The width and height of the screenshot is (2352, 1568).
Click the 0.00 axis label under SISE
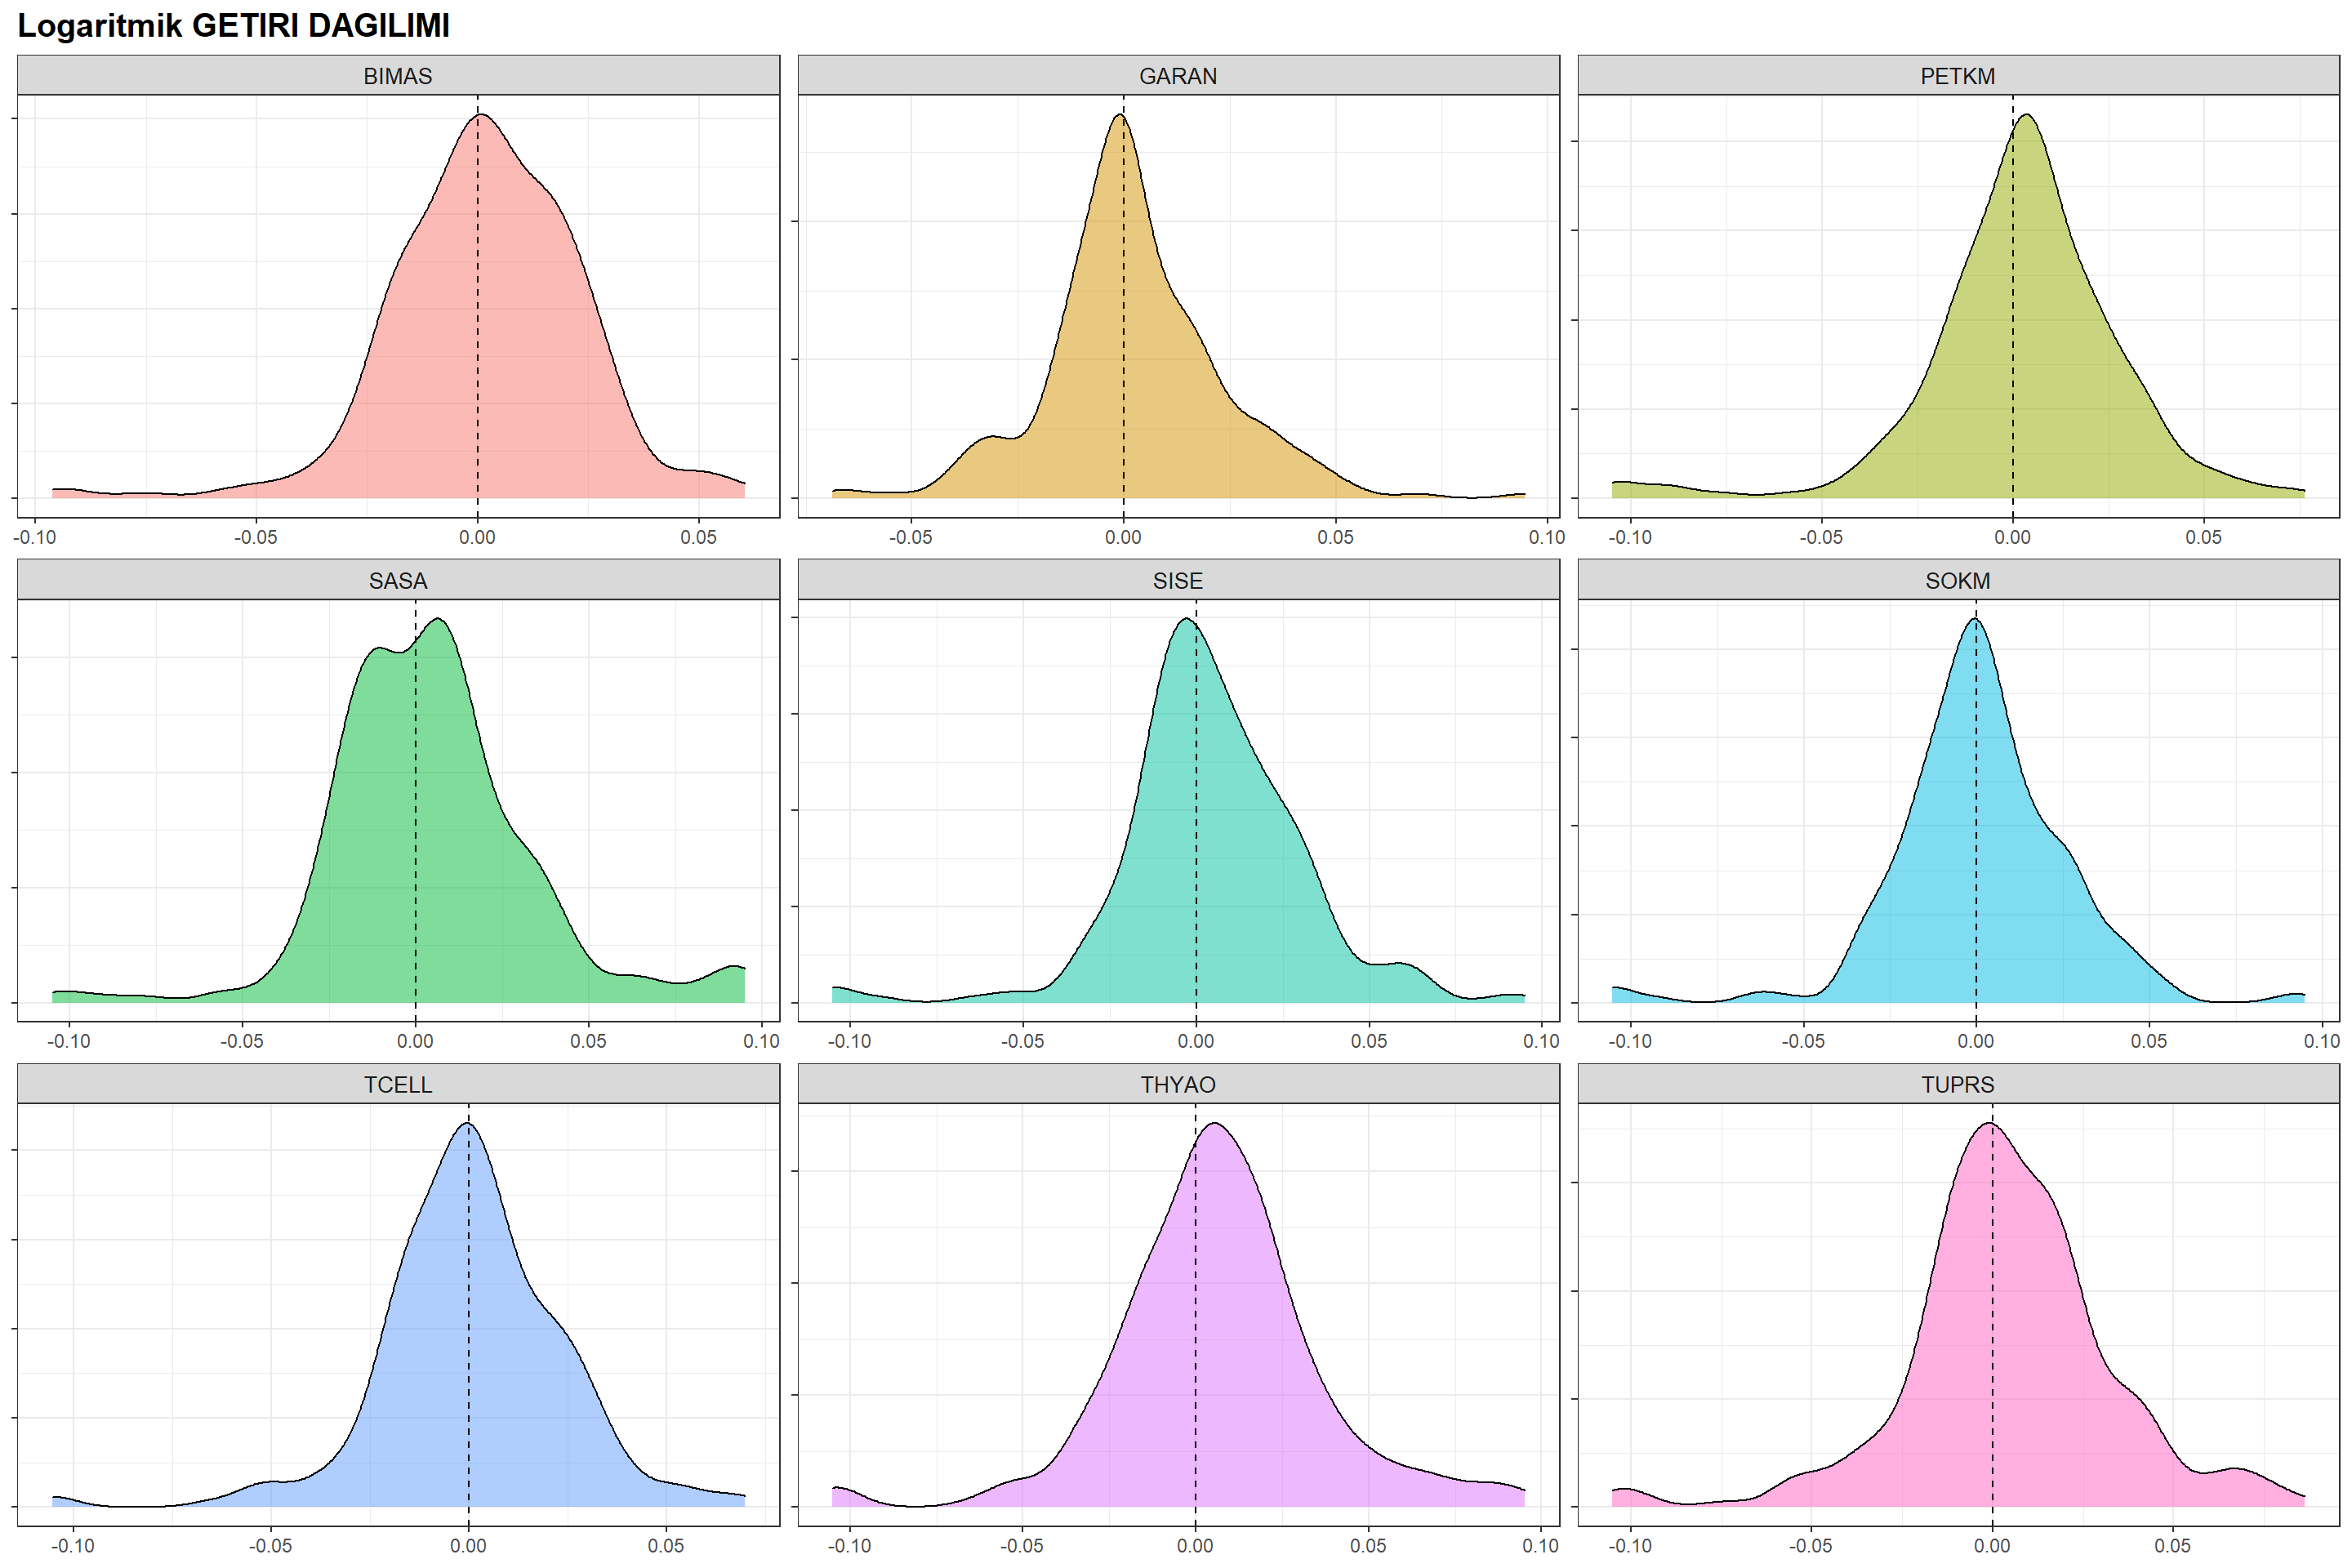(1196, 1041)
